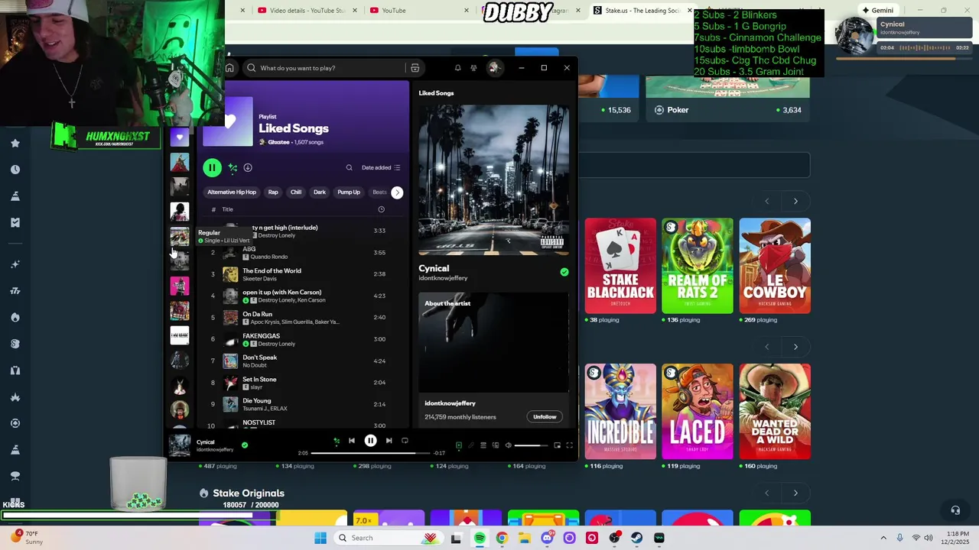Open Le Cowboy game tile

tap(775, 266)
